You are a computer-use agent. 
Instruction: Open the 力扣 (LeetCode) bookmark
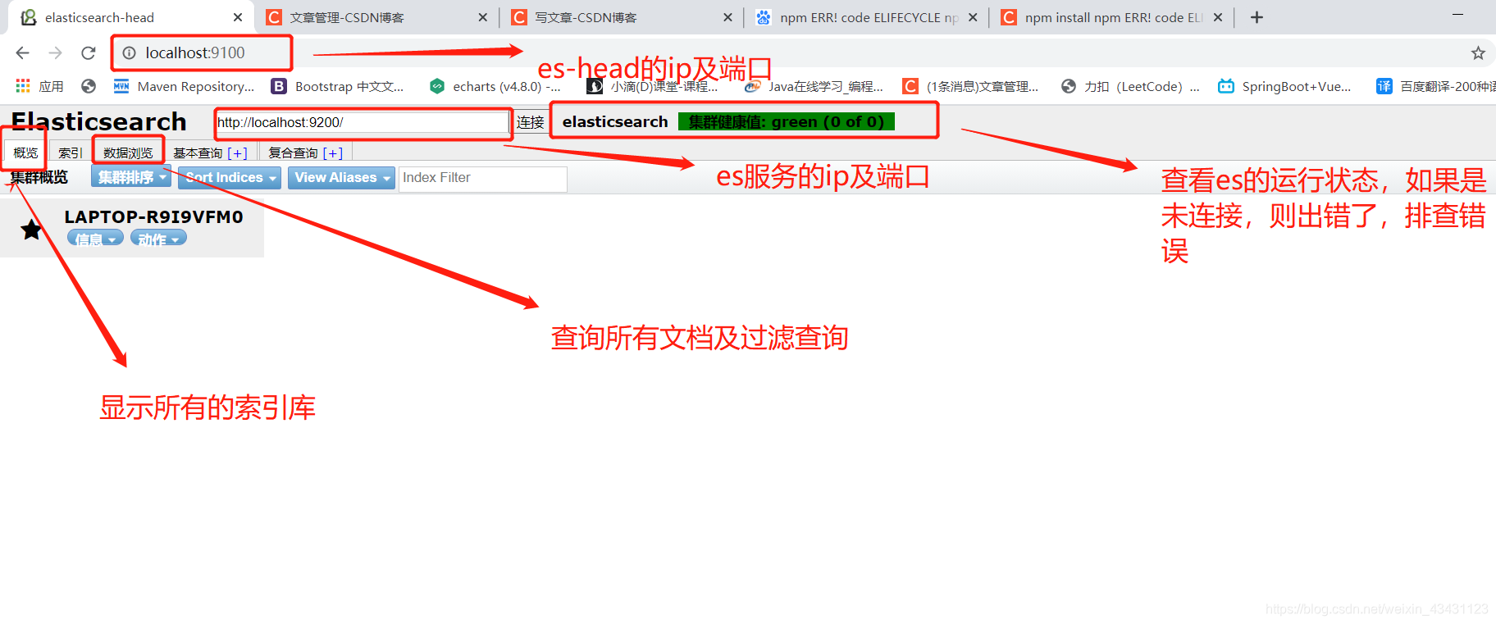1130,86
